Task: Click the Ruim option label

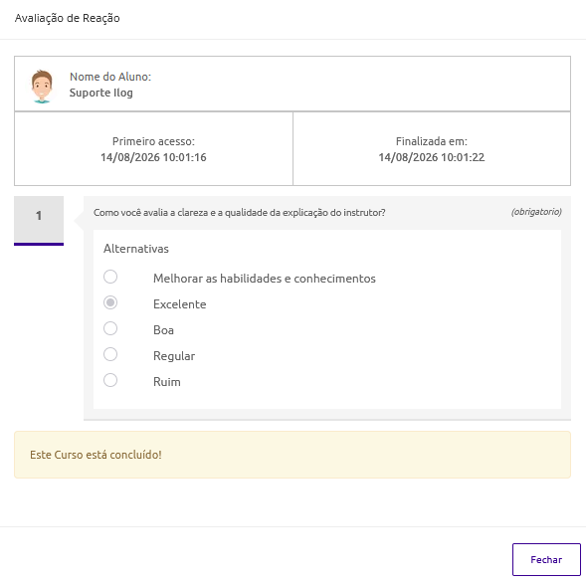Action: click(x=167, y=382)
